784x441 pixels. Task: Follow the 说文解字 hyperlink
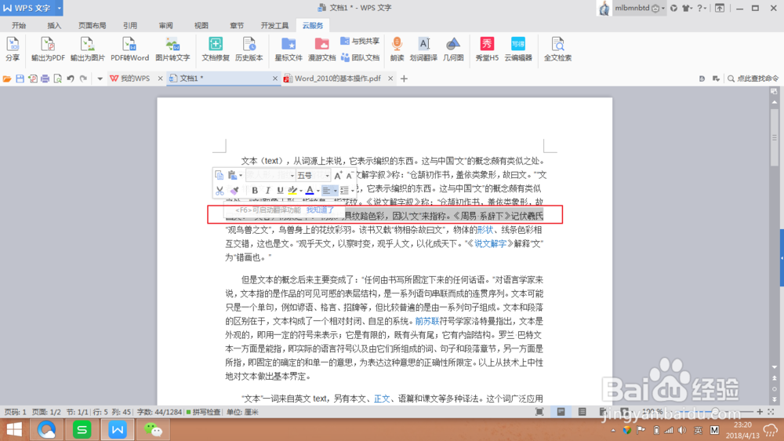[490, 243]
